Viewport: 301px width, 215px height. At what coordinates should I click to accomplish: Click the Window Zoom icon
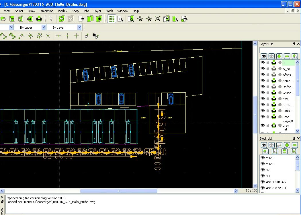coord(175,19)
